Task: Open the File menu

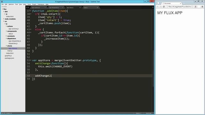Action: coord(3,4)
